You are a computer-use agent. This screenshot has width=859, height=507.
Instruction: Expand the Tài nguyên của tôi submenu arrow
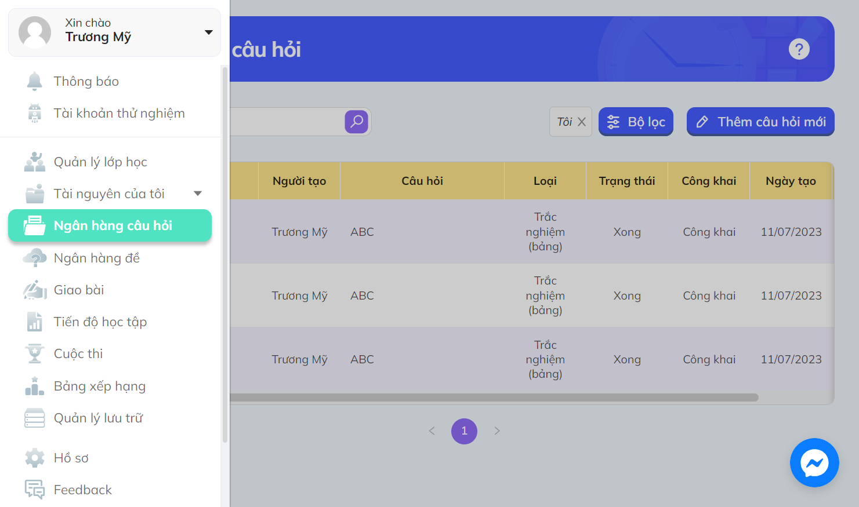coord(198,194)
